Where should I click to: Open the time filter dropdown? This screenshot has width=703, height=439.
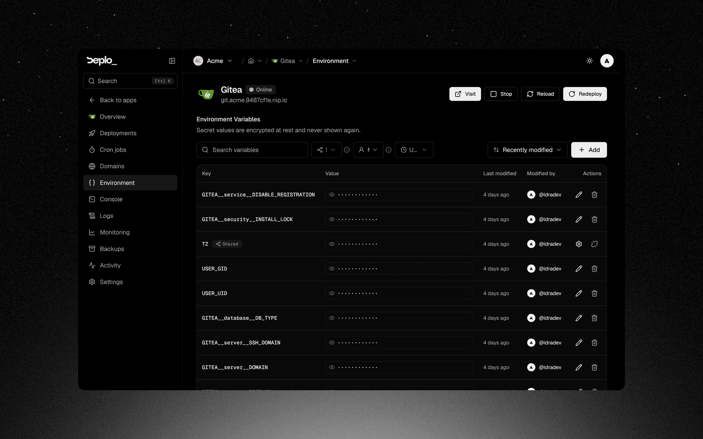click(414, 150)
